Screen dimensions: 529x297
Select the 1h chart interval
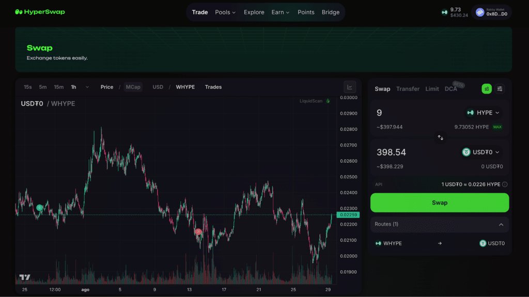pos(73,87)
